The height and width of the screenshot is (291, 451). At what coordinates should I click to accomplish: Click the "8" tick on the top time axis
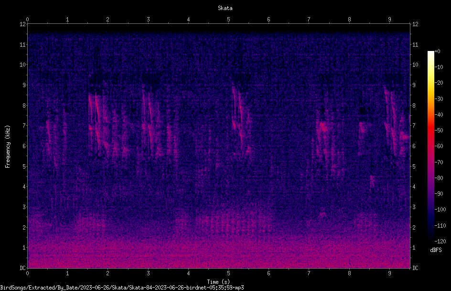click(349, 20)
